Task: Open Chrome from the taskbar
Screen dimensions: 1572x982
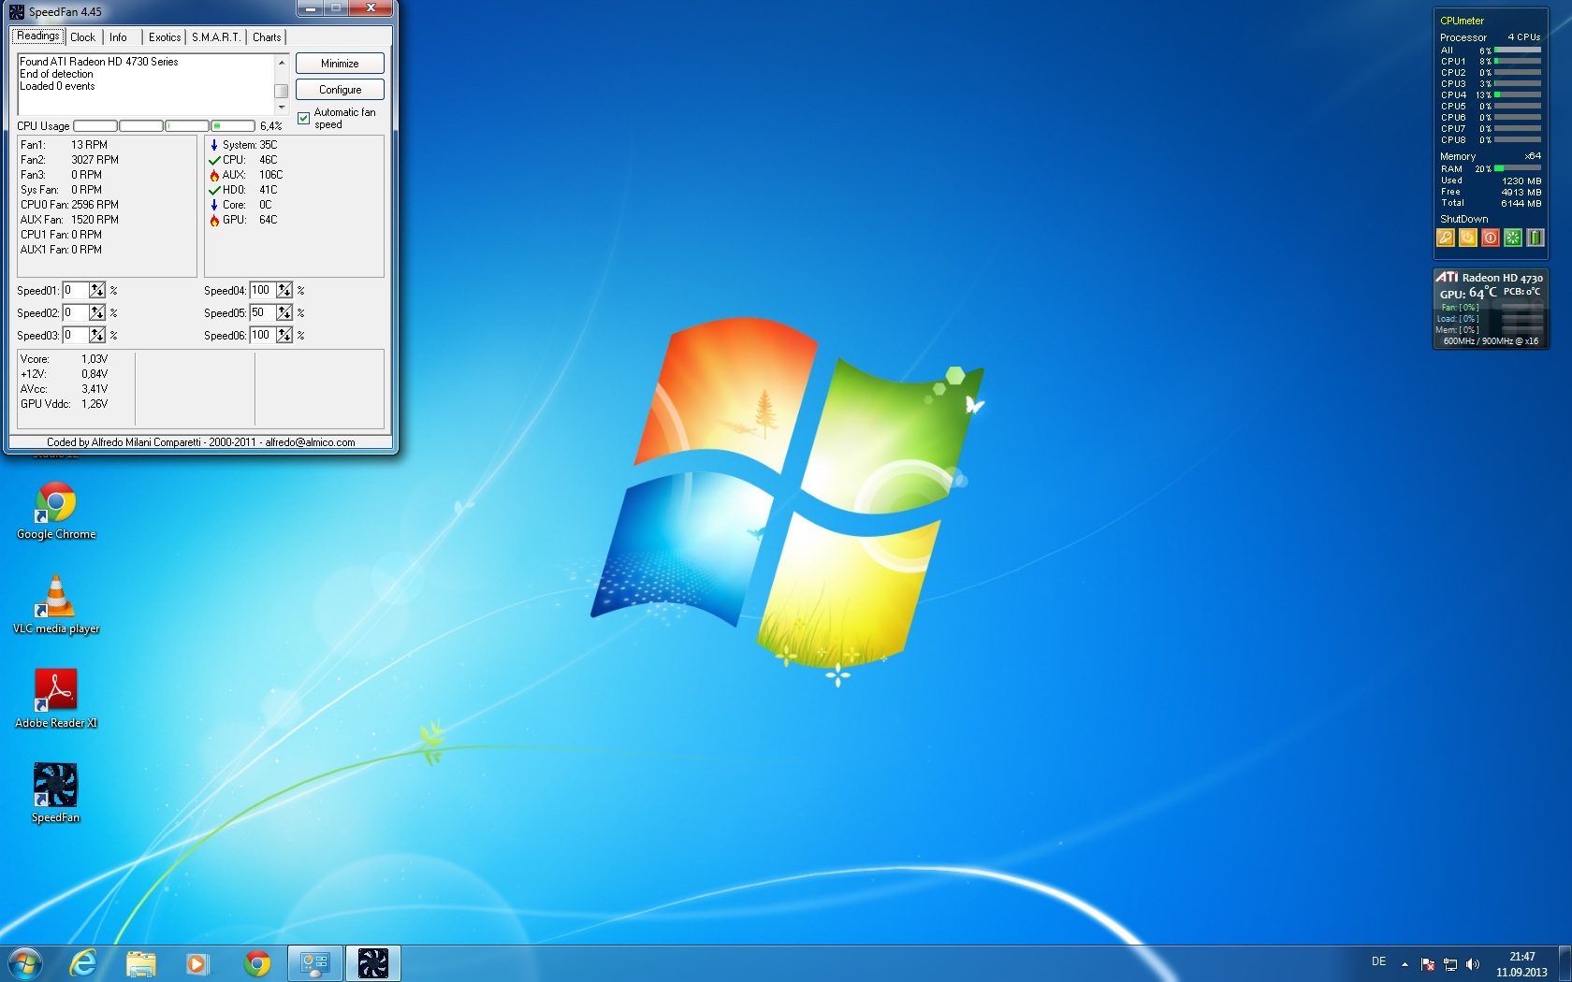Action: 256,963
